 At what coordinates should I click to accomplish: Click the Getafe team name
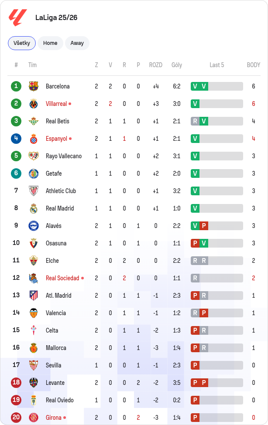(54, 173)
